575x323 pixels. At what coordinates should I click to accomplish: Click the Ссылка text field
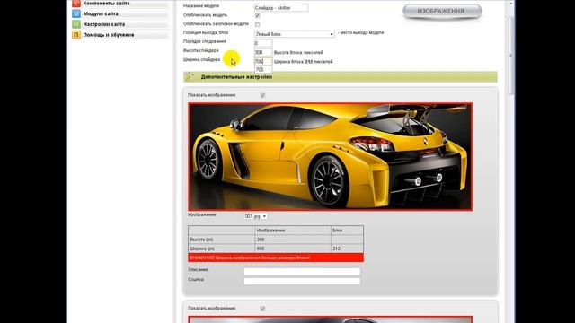302,281
